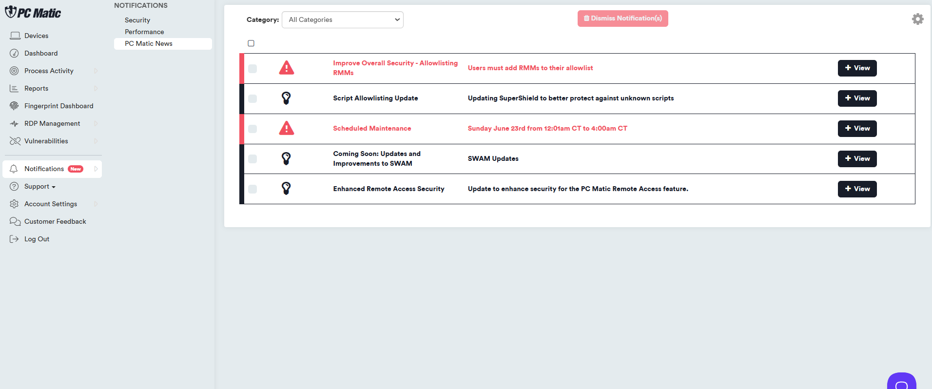Viewport: 932px width, 389px height.
Task: Click the Log Out arrow icon
Action: (14, 239)
